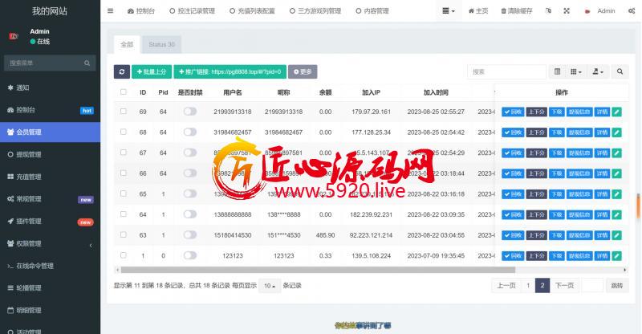Open 插件管理 in the sidebar
Screen dimensions: 642x334
point(50,222)
